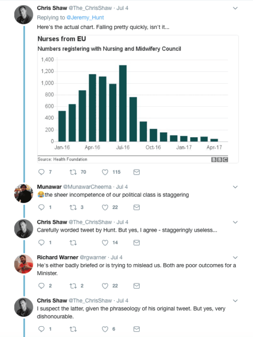Like the 'very dishonourable' tweet
This screenshot has height=337, width=253.
pyautogui.click(x=105, y=329)
